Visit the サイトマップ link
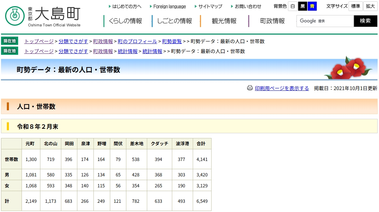 [x=210, y=7]
